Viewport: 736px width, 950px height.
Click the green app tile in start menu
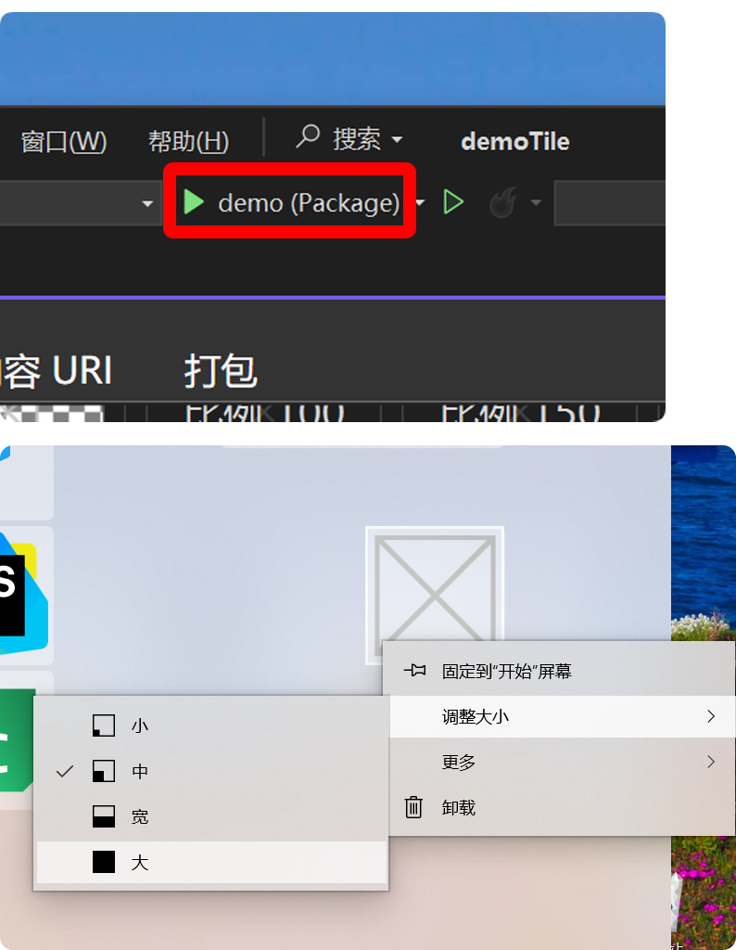(x=19, y=740)
